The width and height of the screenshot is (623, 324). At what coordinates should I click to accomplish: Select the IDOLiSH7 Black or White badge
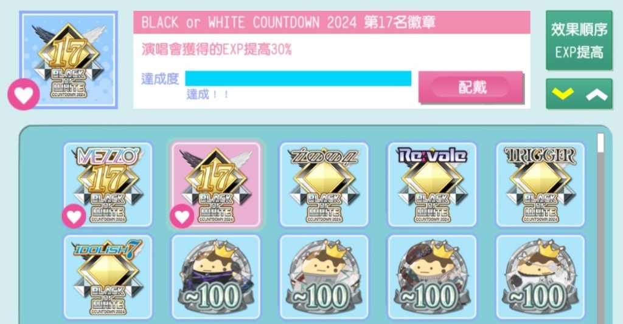point(108,277)
